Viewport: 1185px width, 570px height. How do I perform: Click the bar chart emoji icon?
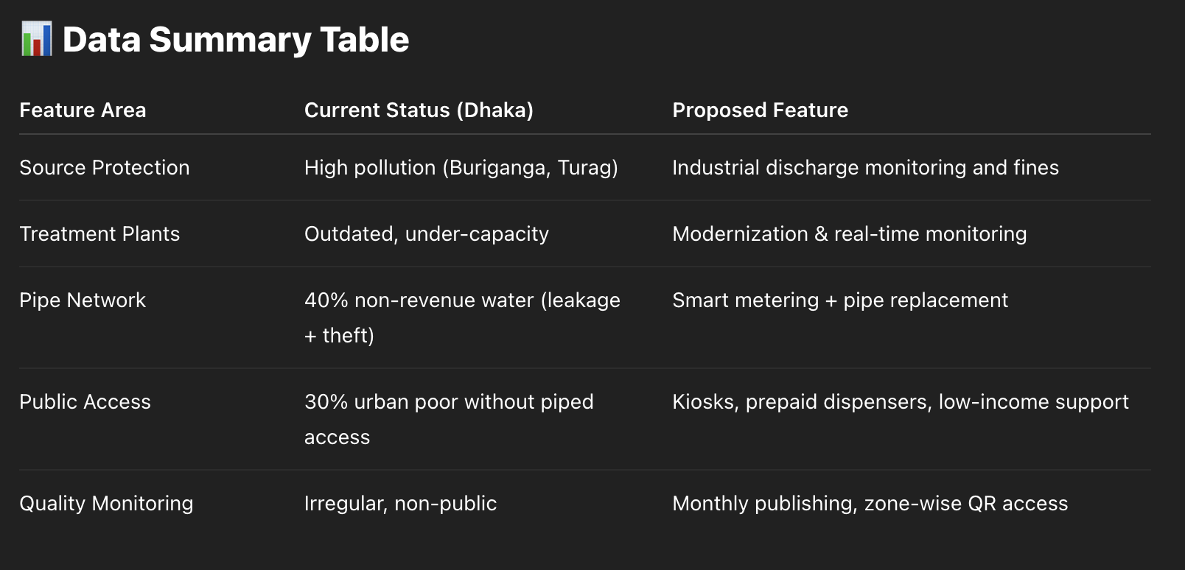(36, 39)
